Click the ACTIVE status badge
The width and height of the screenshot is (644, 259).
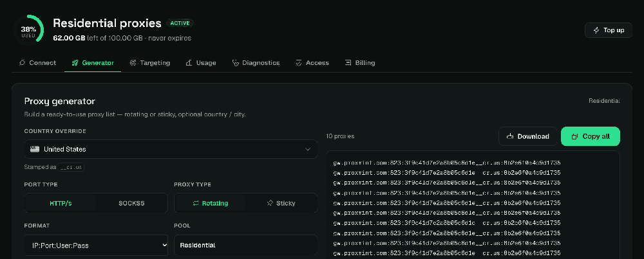180,23
